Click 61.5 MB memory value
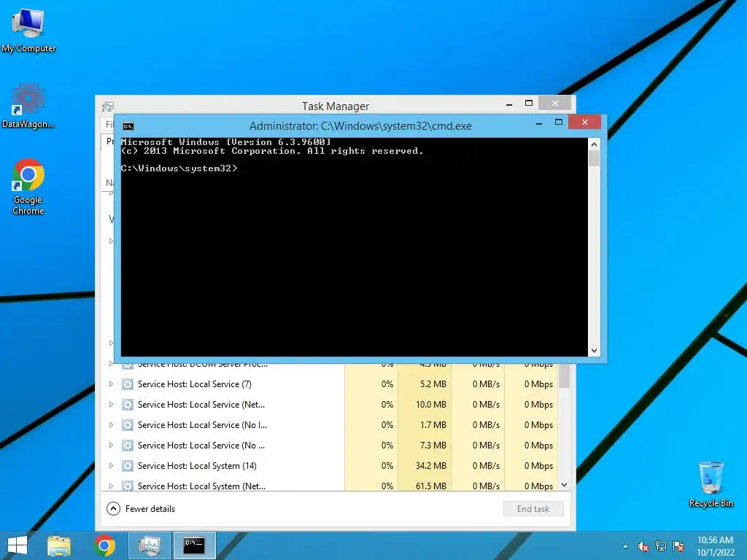The height and width of the screenshot is (560, 747). pyautogui.click(x=430, y=486)
